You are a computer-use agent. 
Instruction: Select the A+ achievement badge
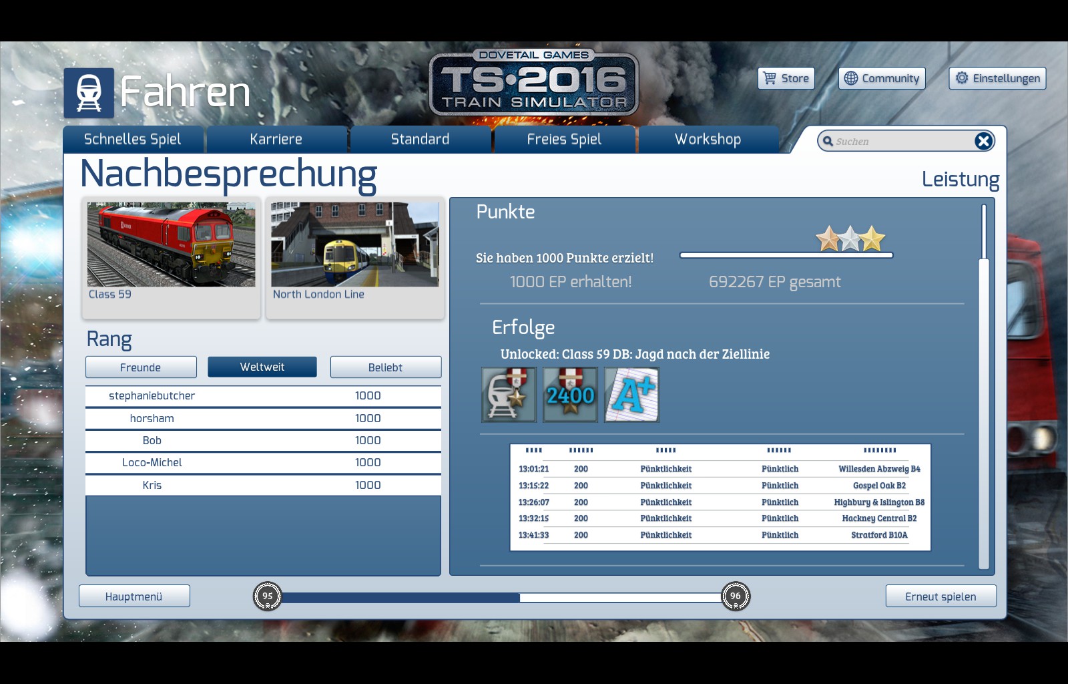(631, 395)
